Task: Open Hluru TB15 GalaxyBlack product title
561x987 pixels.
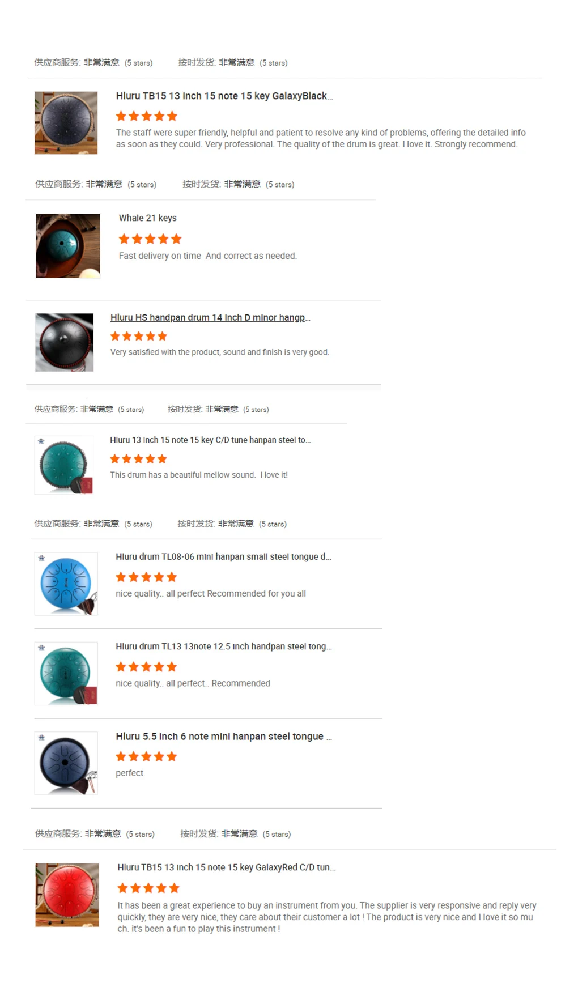Action: pos(224,96)
